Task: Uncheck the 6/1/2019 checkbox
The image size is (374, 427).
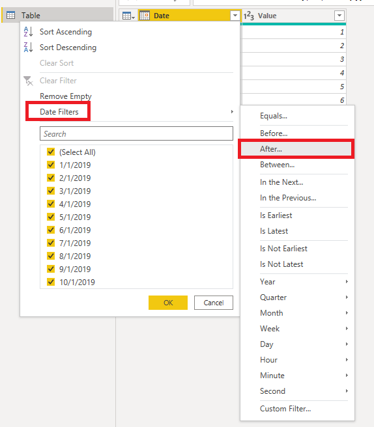Action: [x=51, y=230]
